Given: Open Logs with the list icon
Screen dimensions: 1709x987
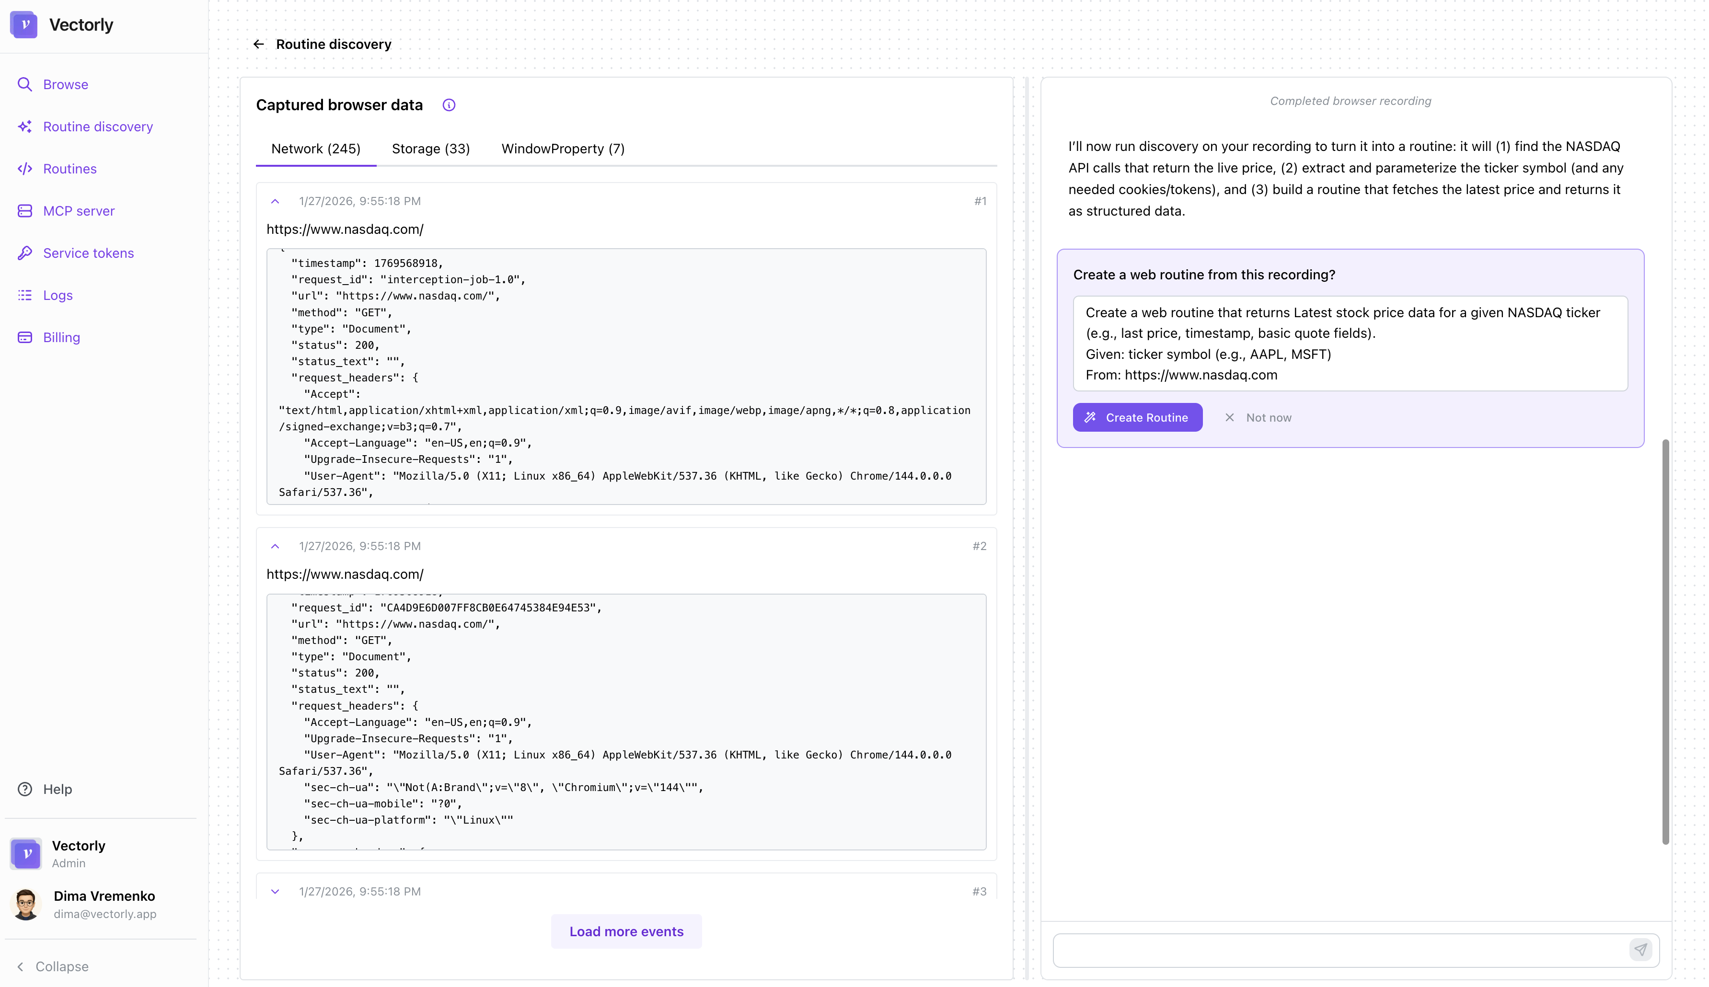Looking at the screenshot, I should point(25,295).
